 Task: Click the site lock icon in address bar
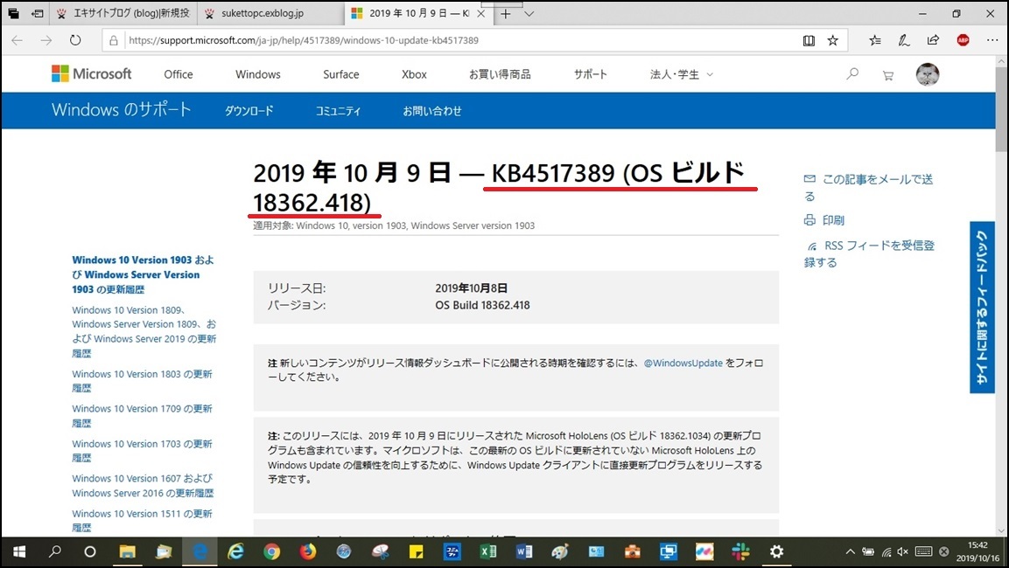[114, 40]
